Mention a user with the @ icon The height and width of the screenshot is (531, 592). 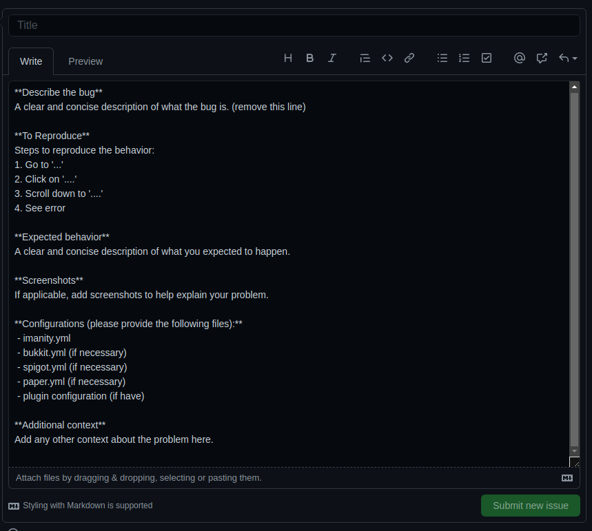pos(520,58)
